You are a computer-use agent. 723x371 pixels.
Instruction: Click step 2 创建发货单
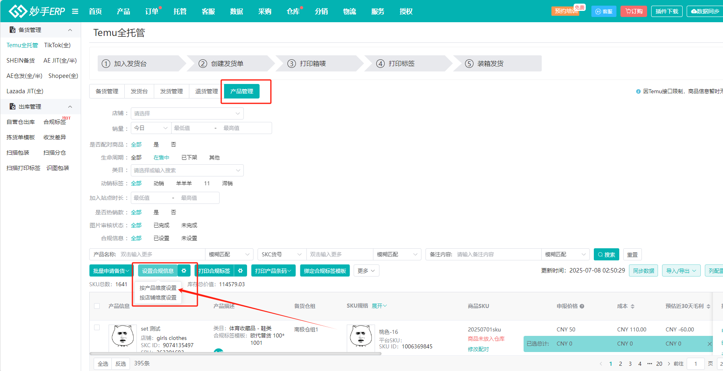227,63
